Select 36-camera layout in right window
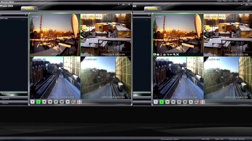Image resolution: width=252 pixels, height=141 pixels. pyautogui.click(x=185, y=102)
